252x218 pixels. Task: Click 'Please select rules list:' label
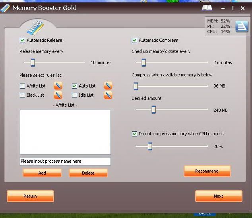[x=41, y=75]
